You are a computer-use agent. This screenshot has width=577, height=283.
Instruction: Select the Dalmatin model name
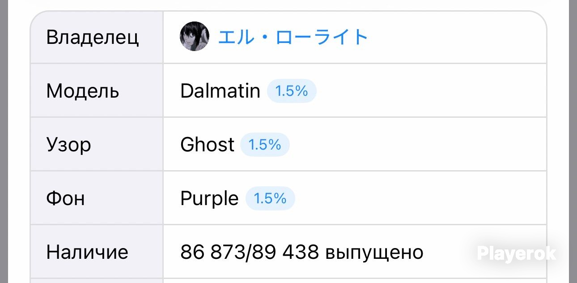220,91
